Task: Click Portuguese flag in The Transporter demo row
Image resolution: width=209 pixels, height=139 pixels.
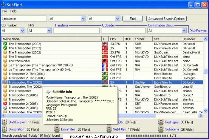Action: click(105, 57)
